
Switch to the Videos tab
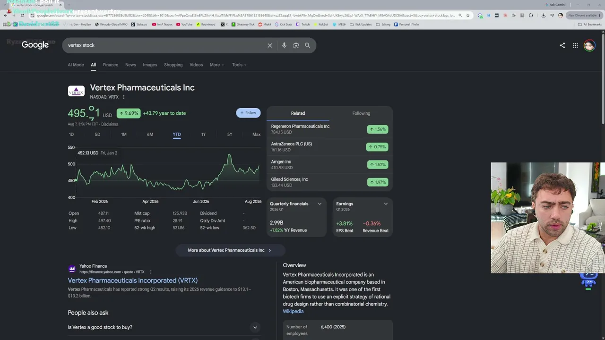(196, 65)
